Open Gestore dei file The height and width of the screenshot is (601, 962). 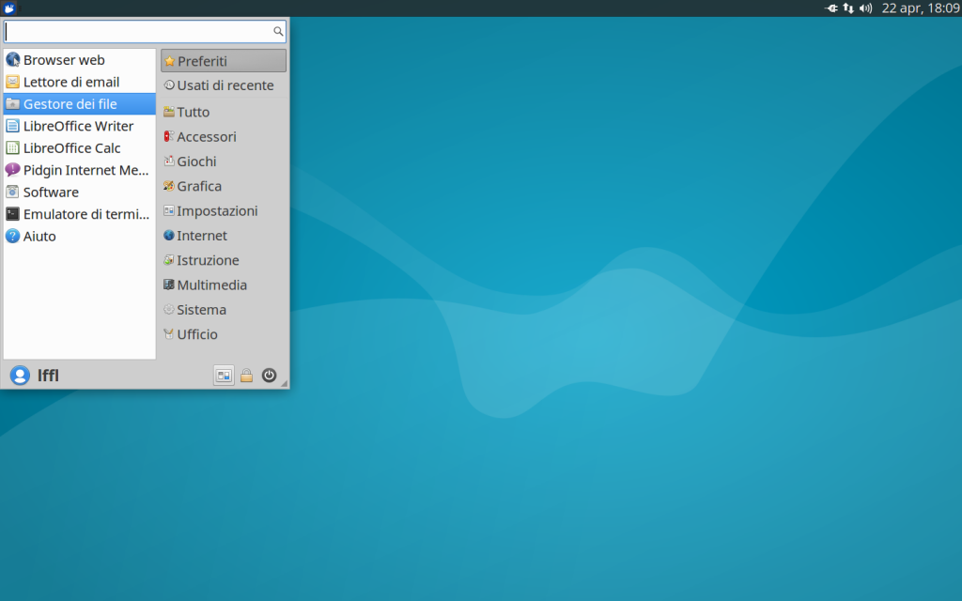pyautogui.click(x=70, y=104)
